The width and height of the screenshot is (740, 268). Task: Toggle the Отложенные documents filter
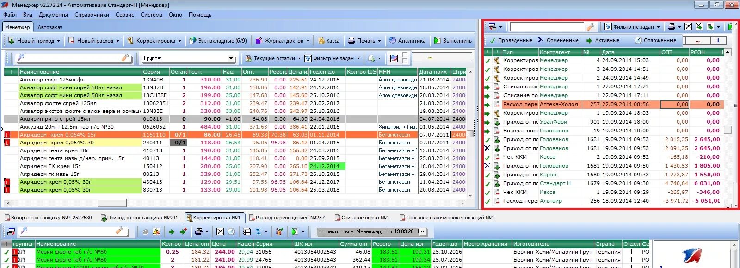[655, 40]
